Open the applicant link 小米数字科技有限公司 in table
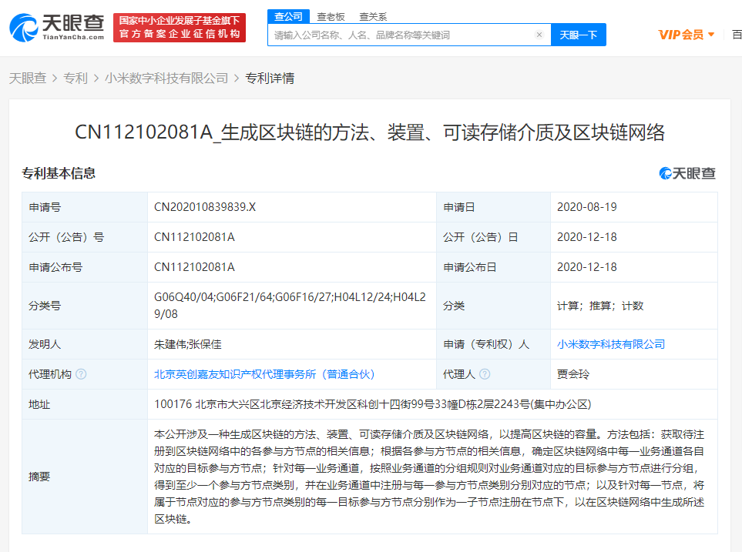This screenshot has width=742, height=552. pyautogui.click(x=610, y=344)
